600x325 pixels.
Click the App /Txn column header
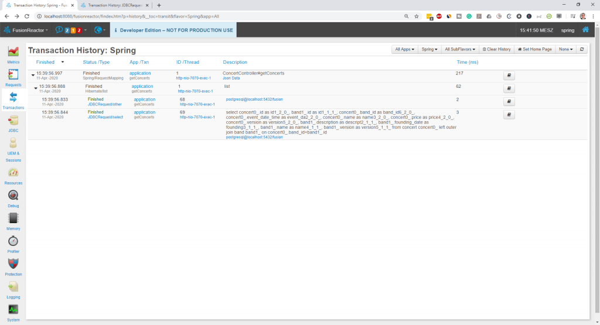[139, 62]
